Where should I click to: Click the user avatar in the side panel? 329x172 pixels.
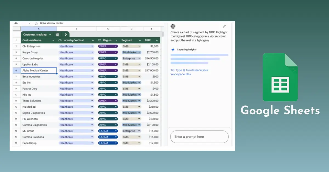173,26
